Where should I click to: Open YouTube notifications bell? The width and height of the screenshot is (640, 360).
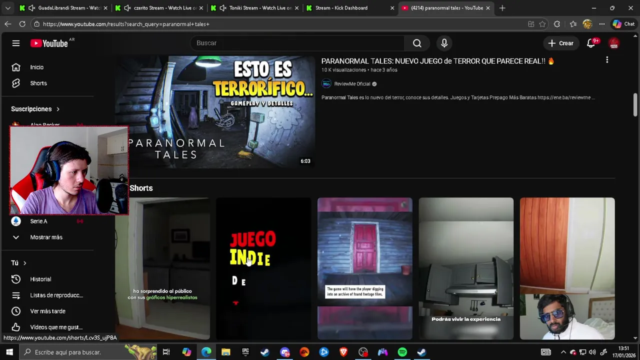591,43
